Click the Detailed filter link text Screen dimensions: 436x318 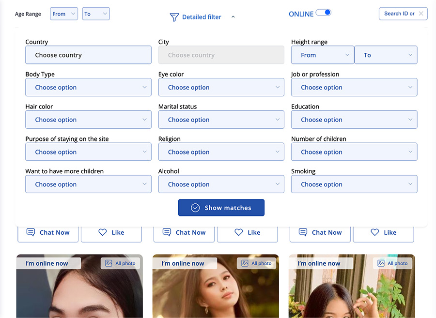click(x=202, y=17)
